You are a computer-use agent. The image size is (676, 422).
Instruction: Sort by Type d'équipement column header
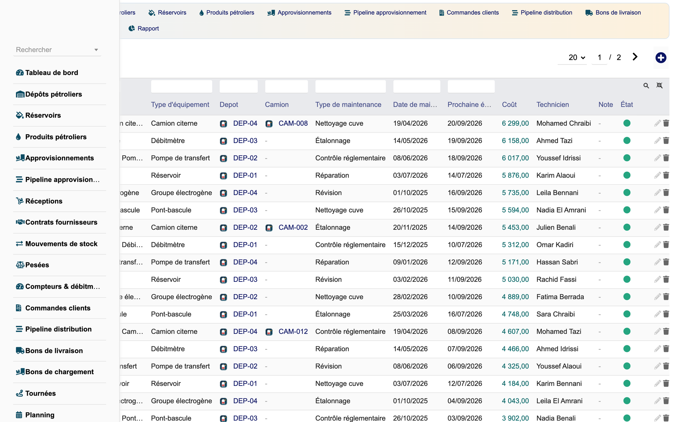point(180,104)
